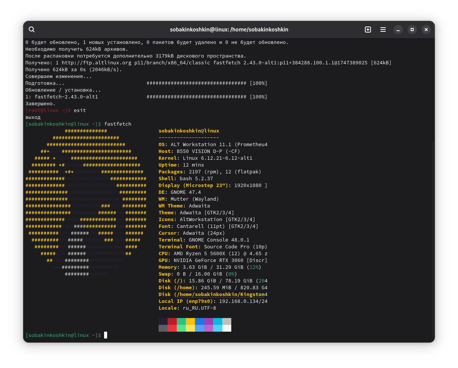Minimize the console window
This screenshot has height=368, width=458.
tap(398, 30)
